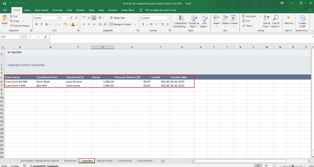Increase font size with larger A icon

71,18
